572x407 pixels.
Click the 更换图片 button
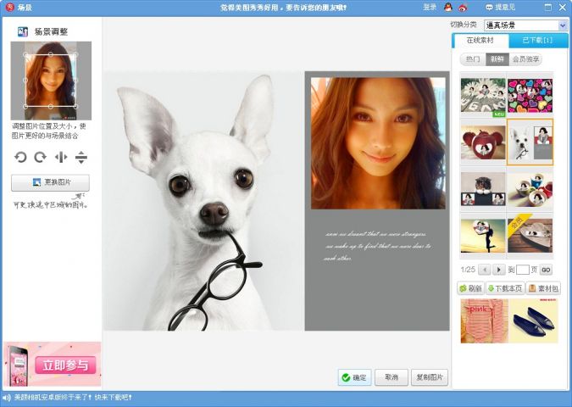[x=50, y=182]
